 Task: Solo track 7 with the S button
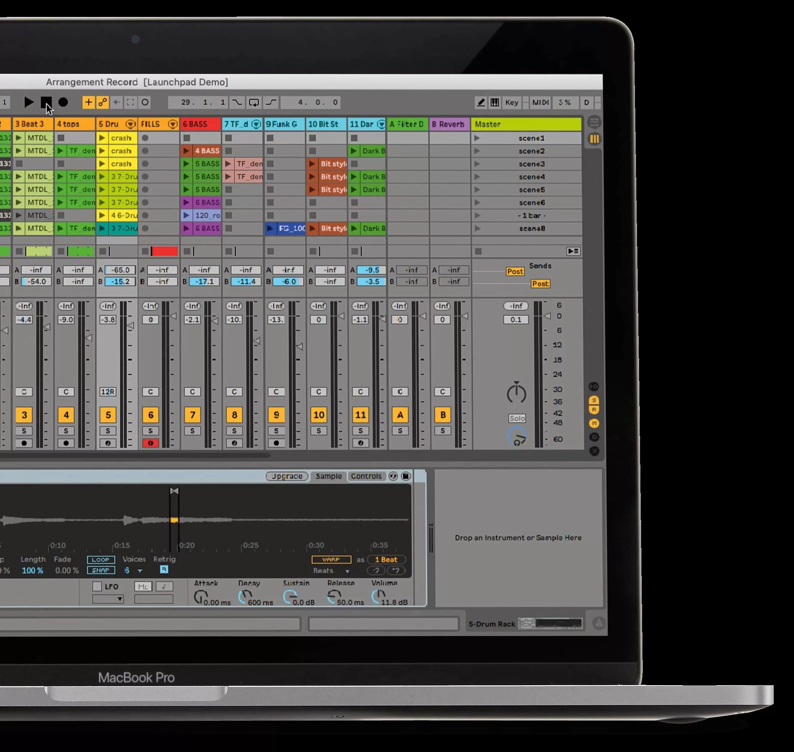[x=192, y=431]
